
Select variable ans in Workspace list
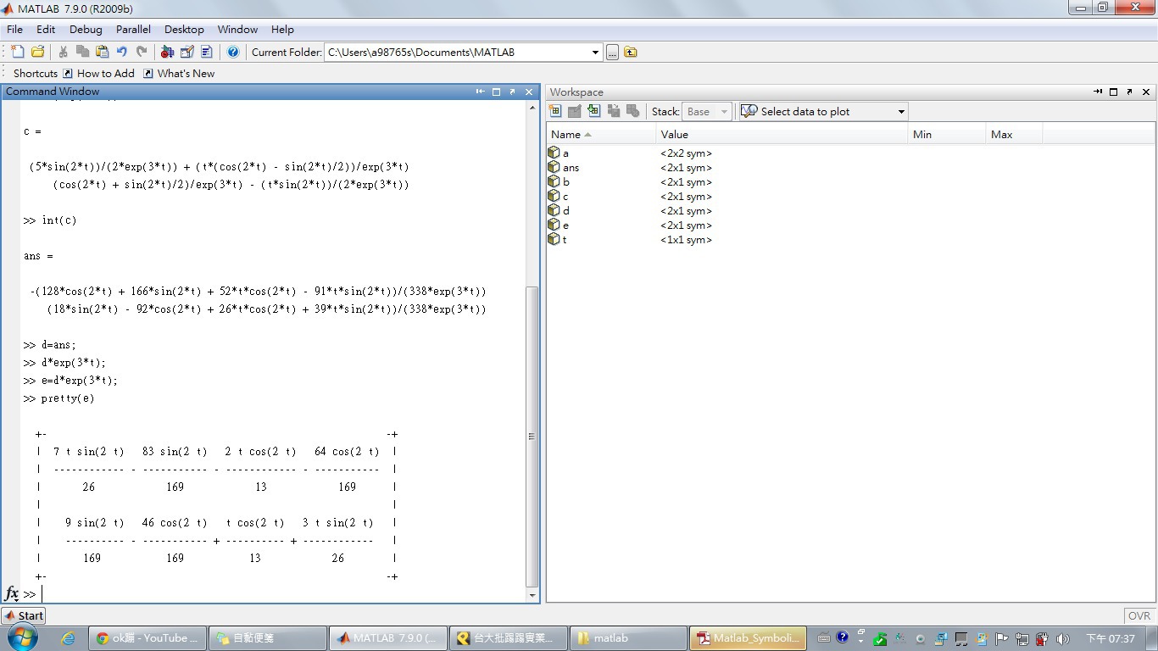[x=571, y=168]
